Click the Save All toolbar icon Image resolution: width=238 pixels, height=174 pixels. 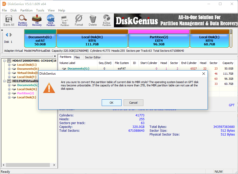coord(9,20)
